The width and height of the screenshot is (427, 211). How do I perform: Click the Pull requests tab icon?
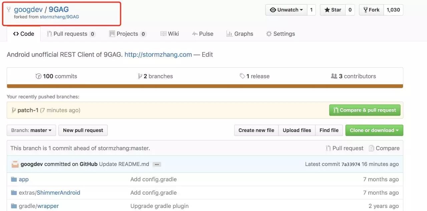coord(49,34)
